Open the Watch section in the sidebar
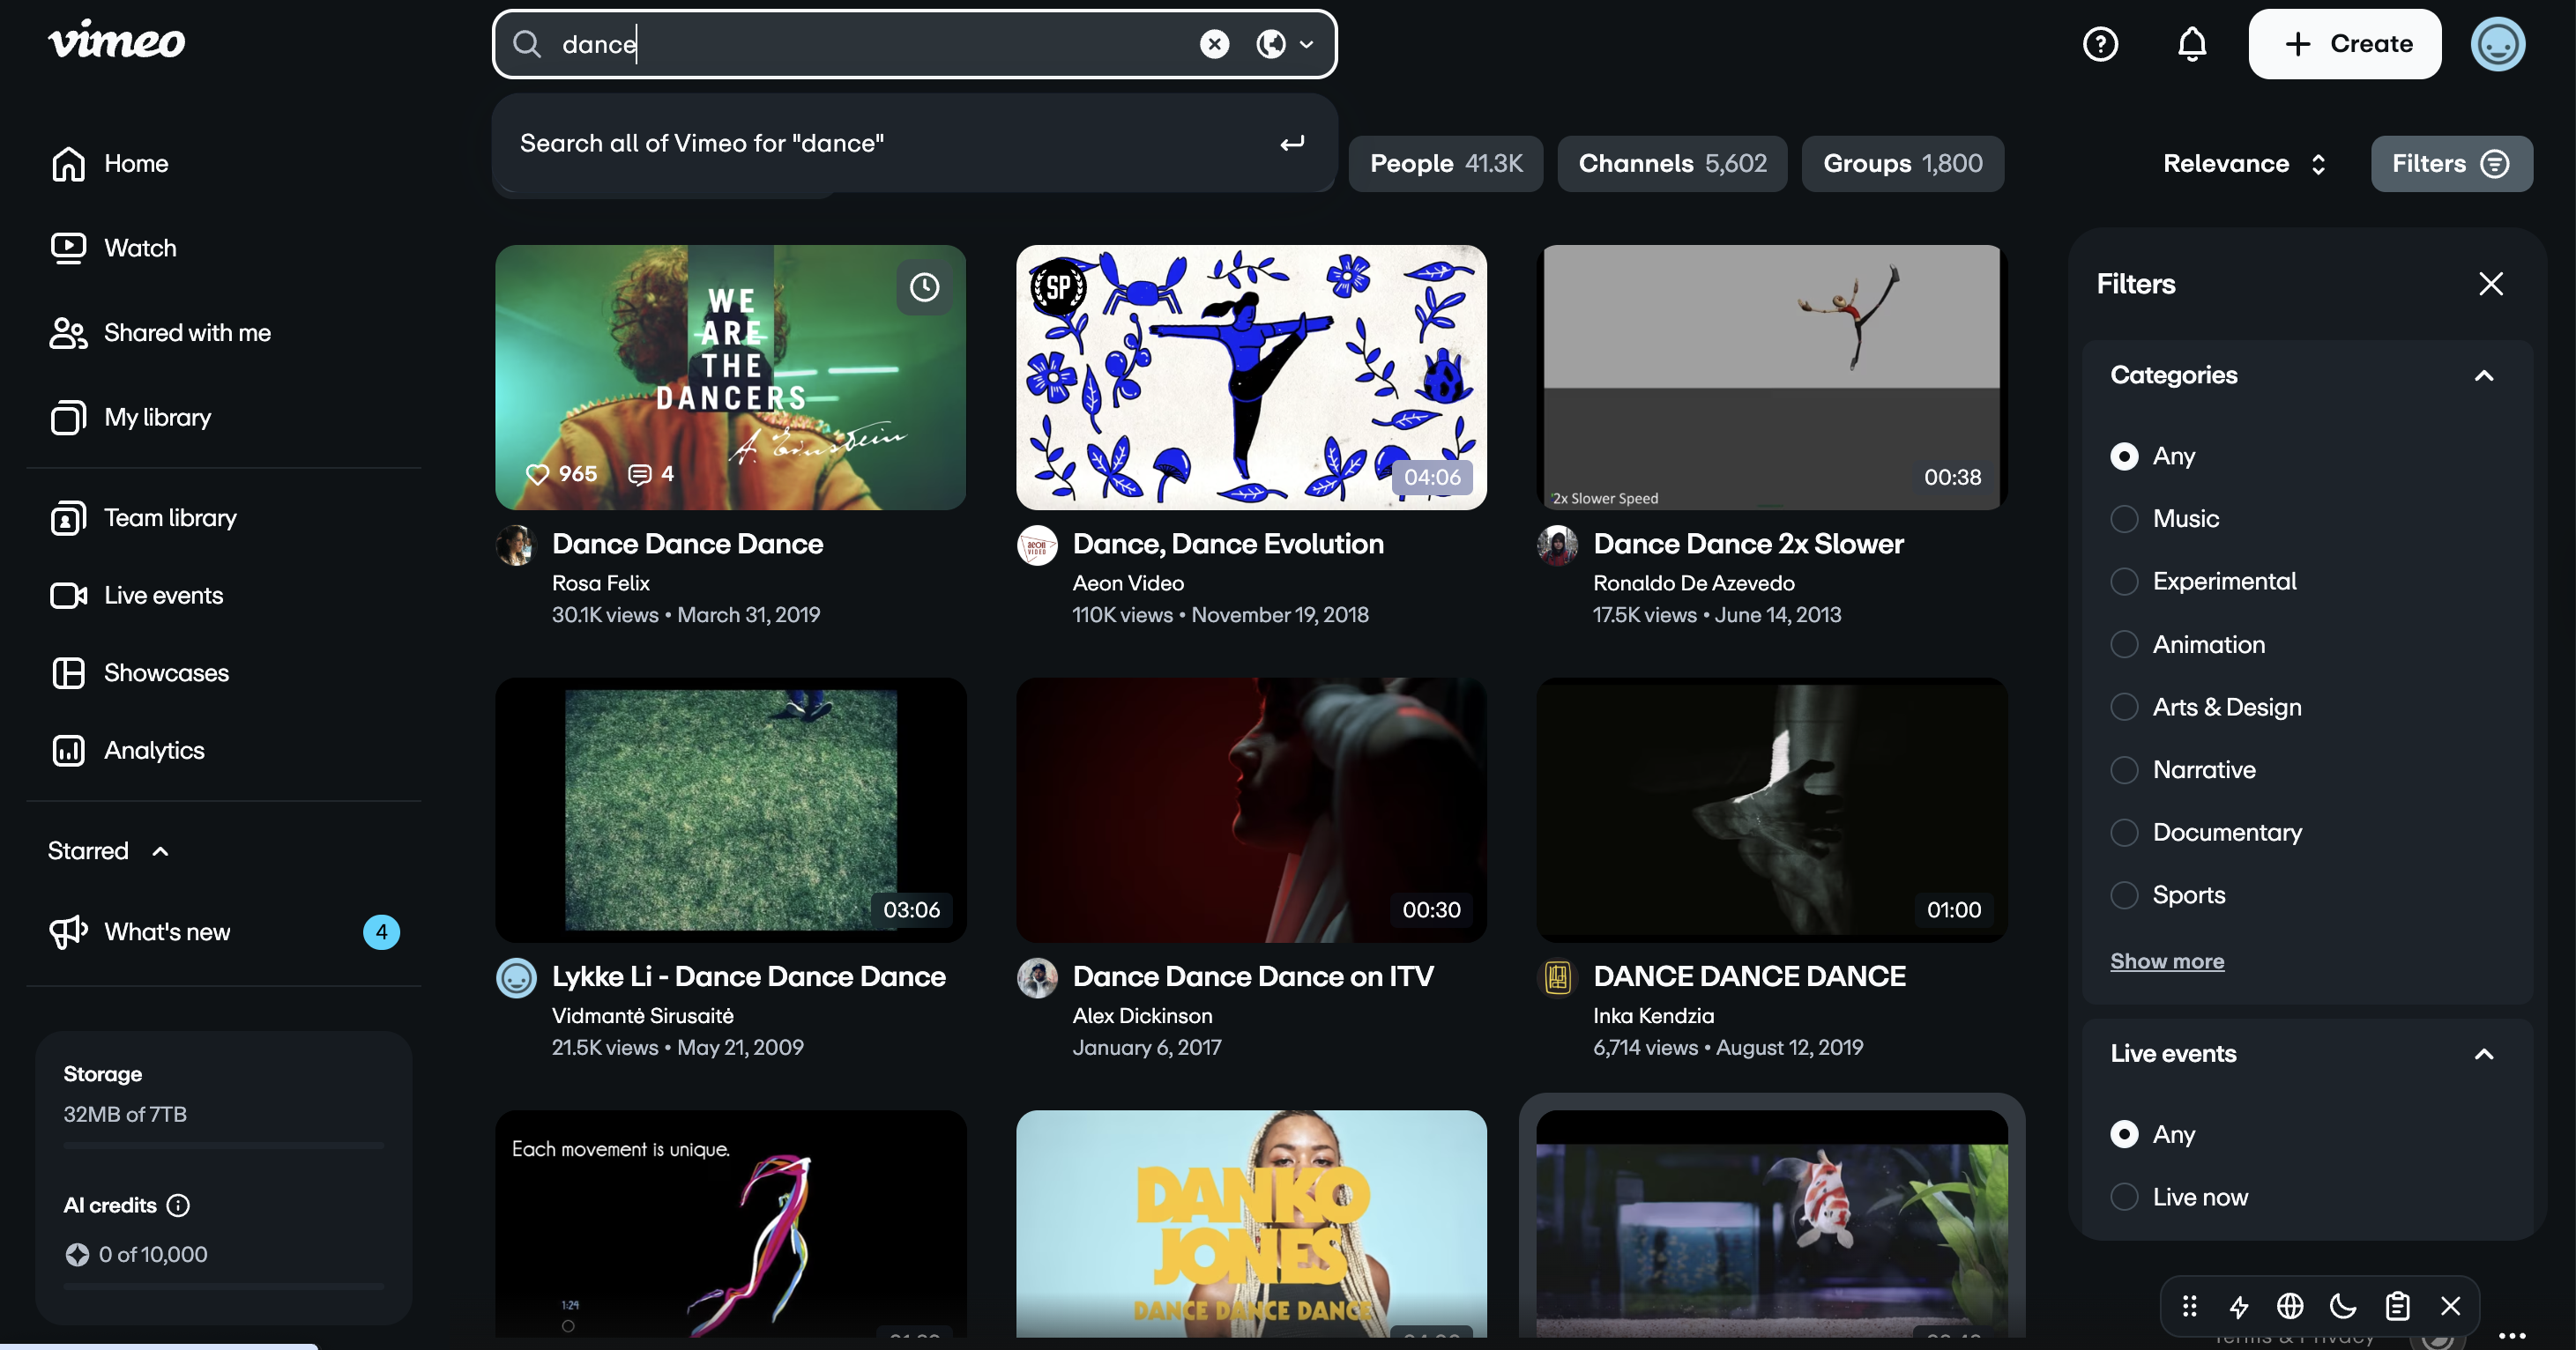 [140, 247]
